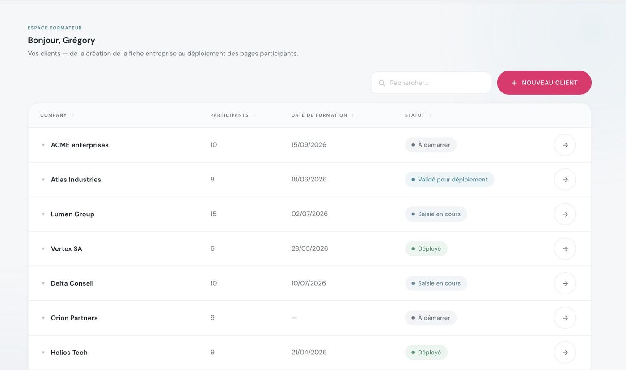Viewport: 626px width, 370px height.
Task: Sort by Company column icon
Action: tap(72, 115)
